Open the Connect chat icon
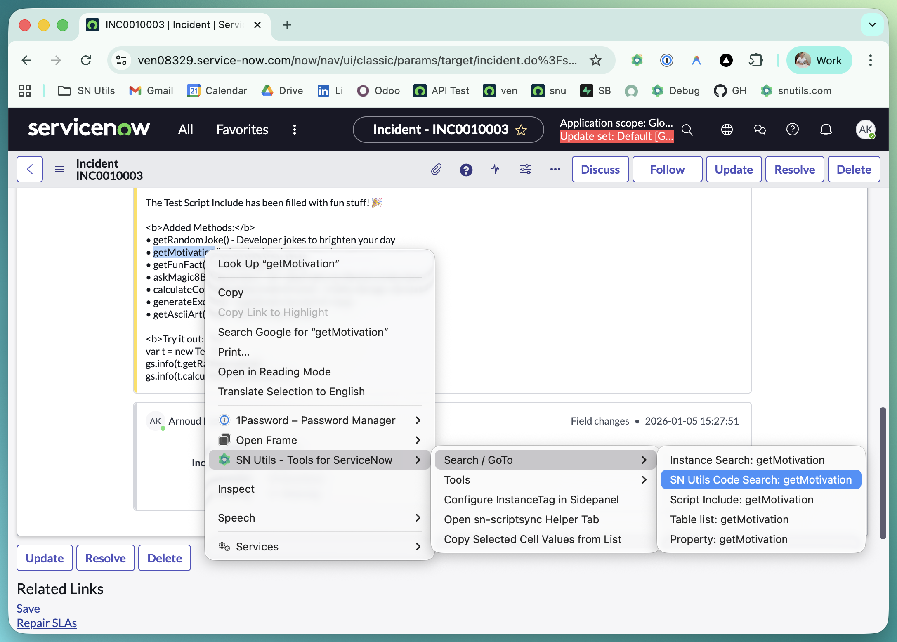Screen dimensions: 897x642 tap(760, 129)
